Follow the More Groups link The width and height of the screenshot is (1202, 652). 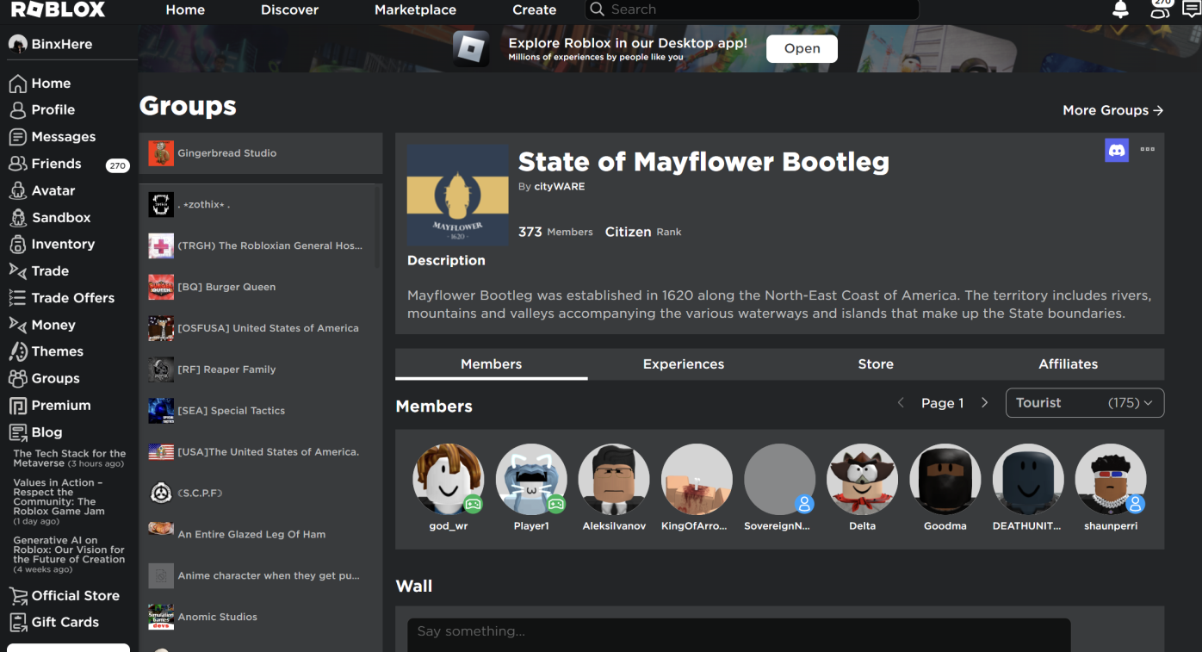click(1112, 110)
